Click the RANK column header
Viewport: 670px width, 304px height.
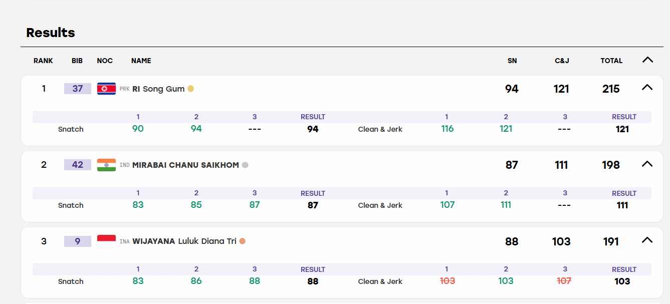pos(43,61)
